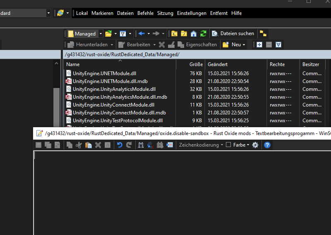Click inside the editor text area
This screenshot has width=331, height=235.
click(x=182, y=192)
